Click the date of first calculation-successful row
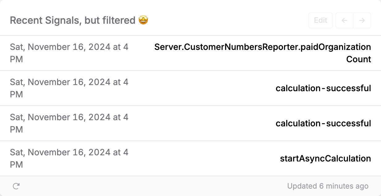The height and width of the screenshot is (196, 381). 69,82
